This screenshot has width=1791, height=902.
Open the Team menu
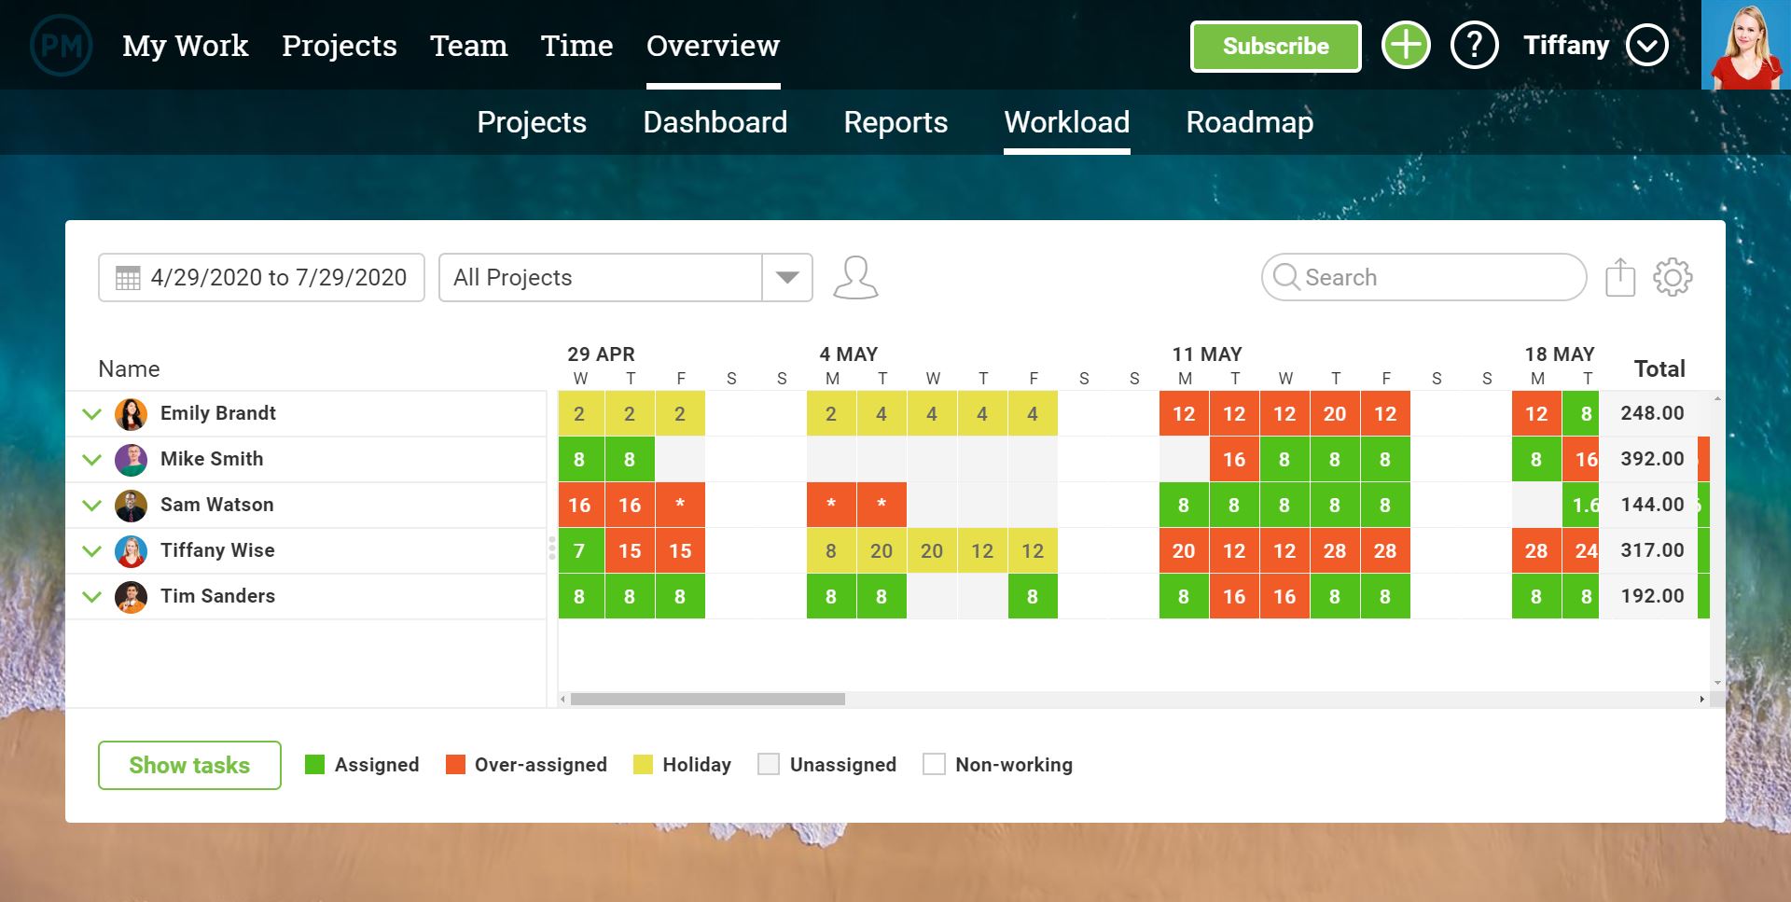[469, 45]
